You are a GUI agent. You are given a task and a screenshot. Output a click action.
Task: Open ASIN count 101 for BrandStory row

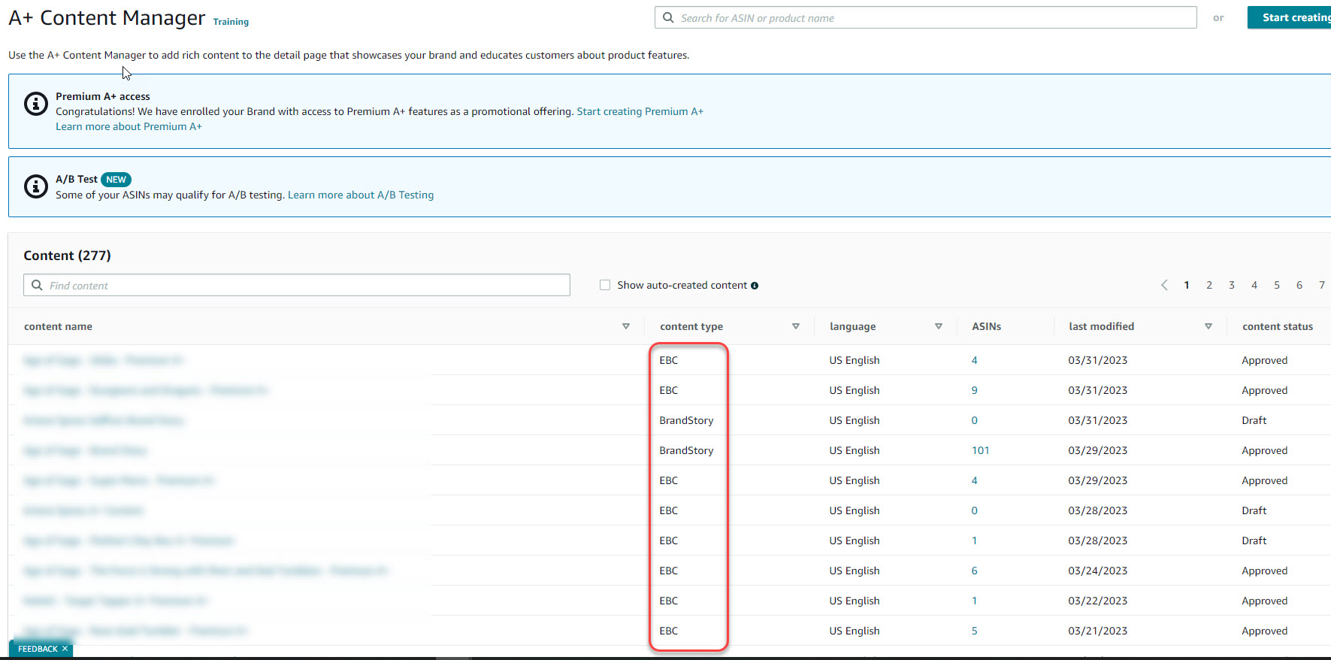tap(981, 450)
